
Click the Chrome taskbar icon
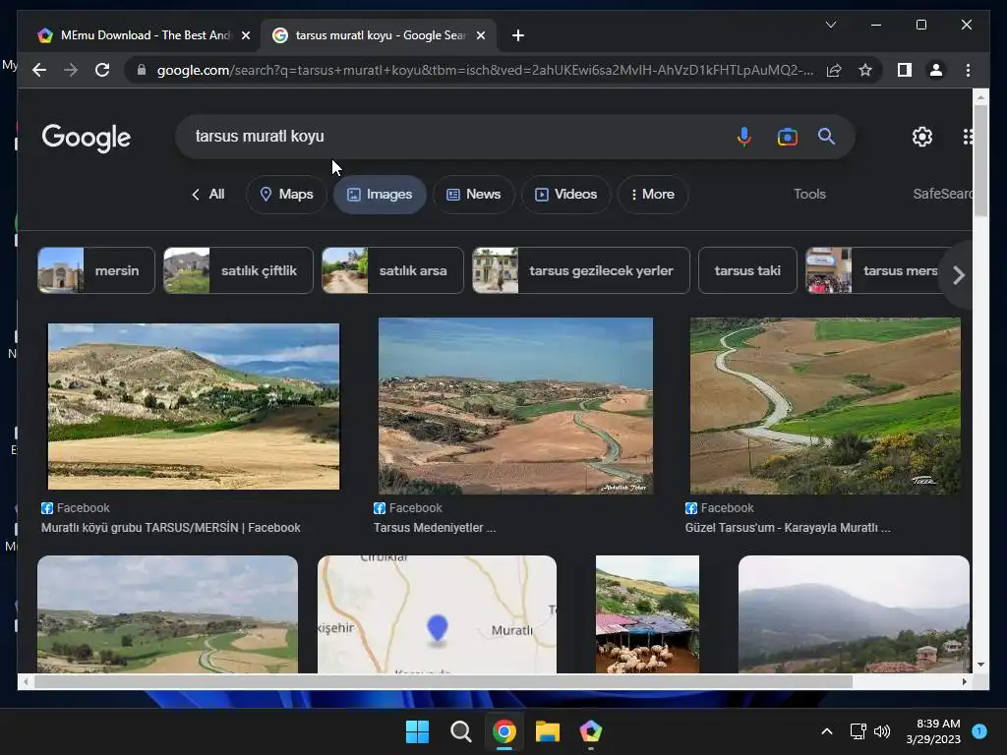tap(504, 731)
